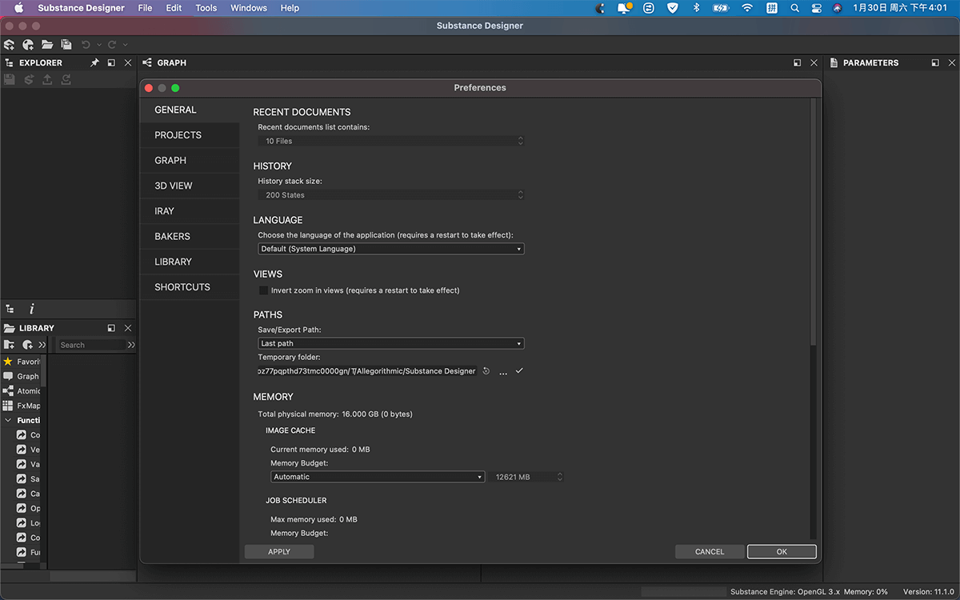Click the APPLY button

pyautogui.click(x=279, y=552)
